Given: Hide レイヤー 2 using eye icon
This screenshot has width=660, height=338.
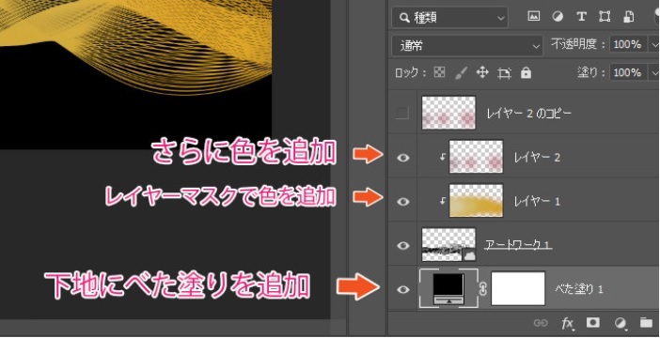Looking at the screenshot, I should pyautogui.click(x=403, y=157).
